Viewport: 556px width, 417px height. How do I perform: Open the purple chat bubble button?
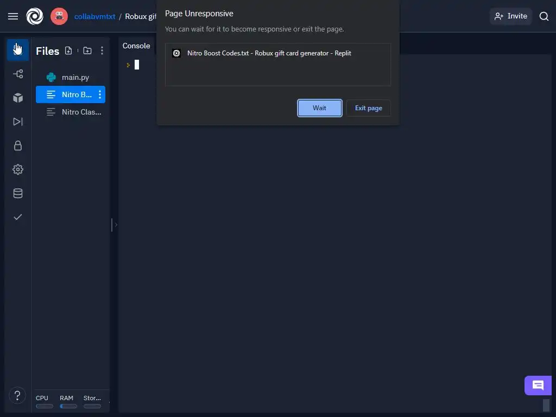(x=538, y=386)
